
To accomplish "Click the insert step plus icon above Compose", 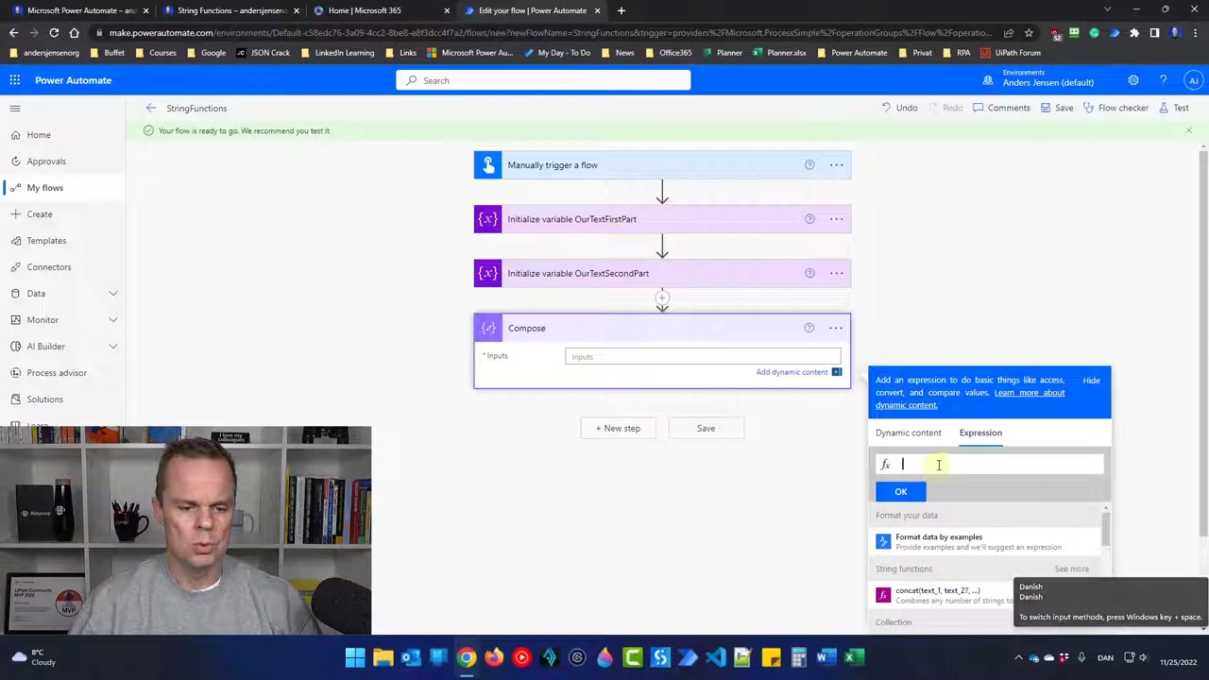I will 662,299.
